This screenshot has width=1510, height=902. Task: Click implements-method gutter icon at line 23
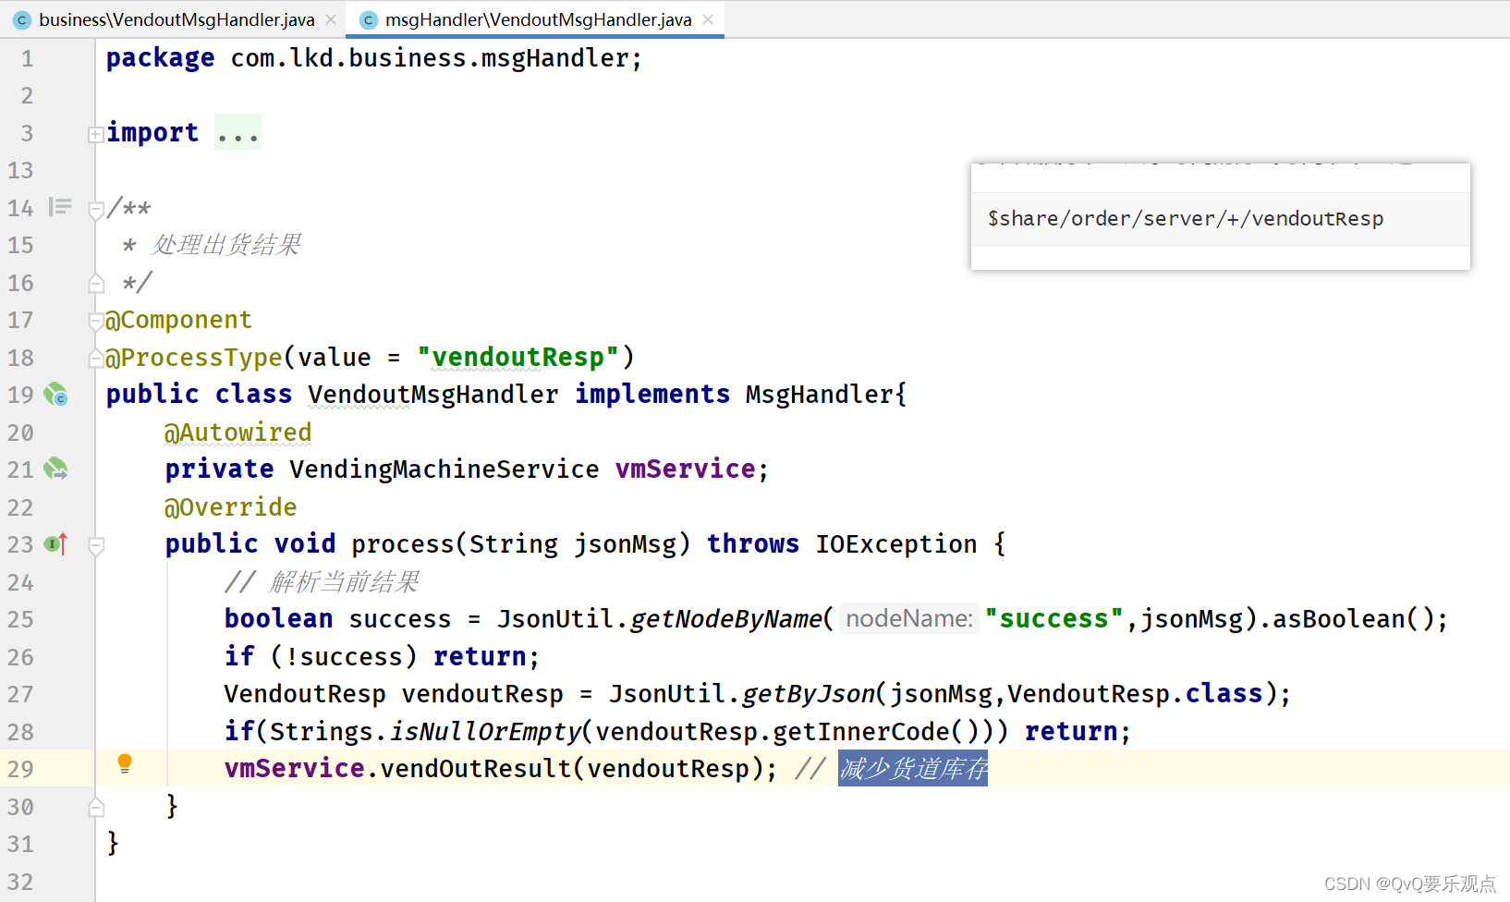(56, 544)
